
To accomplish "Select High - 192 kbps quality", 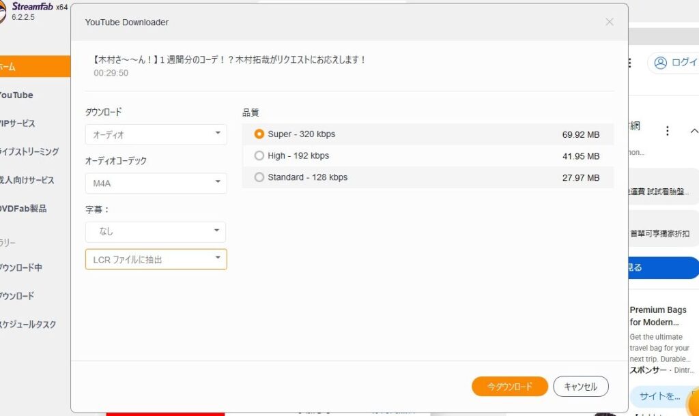I will (x=259, y=155).
